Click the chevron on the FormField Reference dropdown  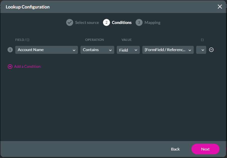(190, 50)
